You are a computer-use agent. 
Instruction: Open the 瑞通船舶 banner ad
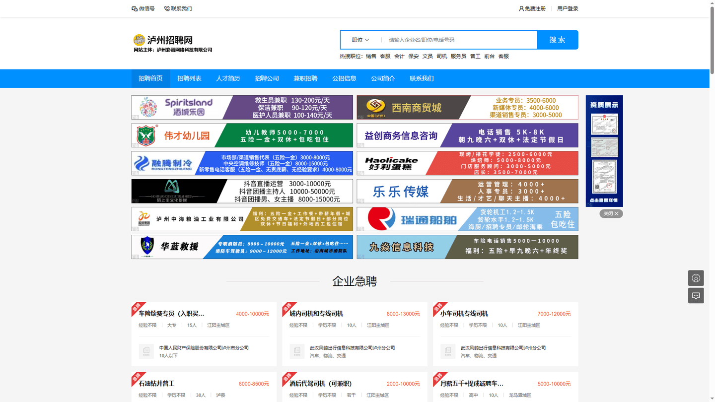(x=467, y=219)
